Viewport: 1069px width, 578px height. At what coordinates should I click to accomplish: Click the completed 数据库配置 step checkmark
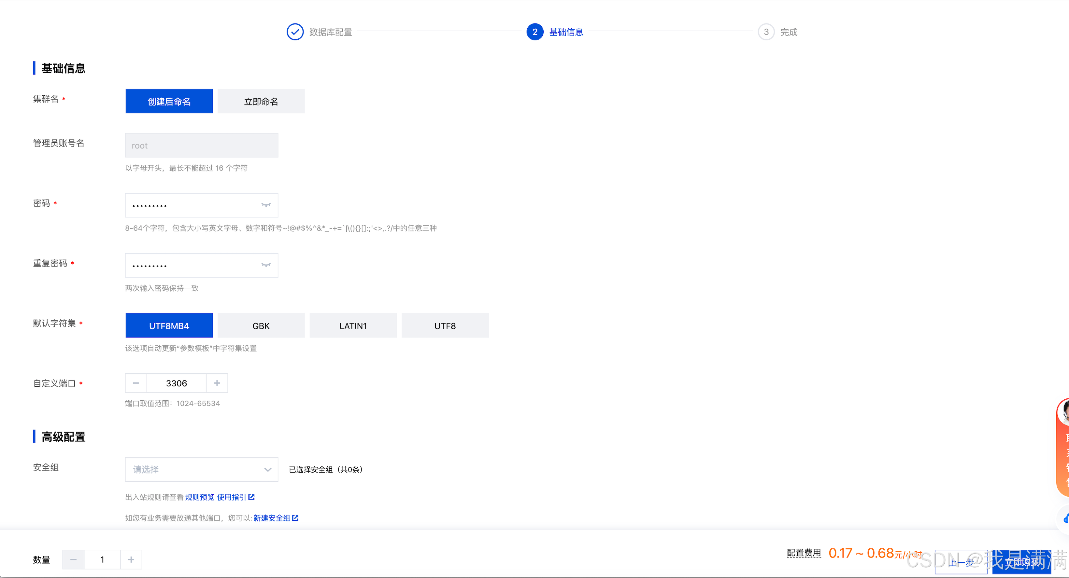(x=295, y=32)
